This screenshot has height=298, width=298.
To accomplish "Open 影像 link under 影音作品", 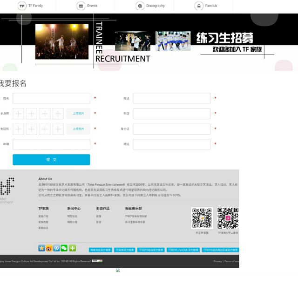I will coord(99,216).
